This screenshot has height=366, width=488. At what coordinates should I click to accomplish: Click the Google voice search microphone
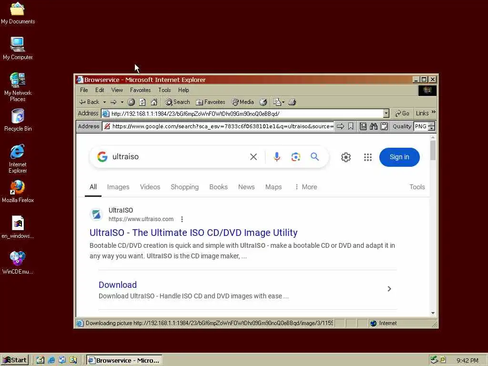277,157
